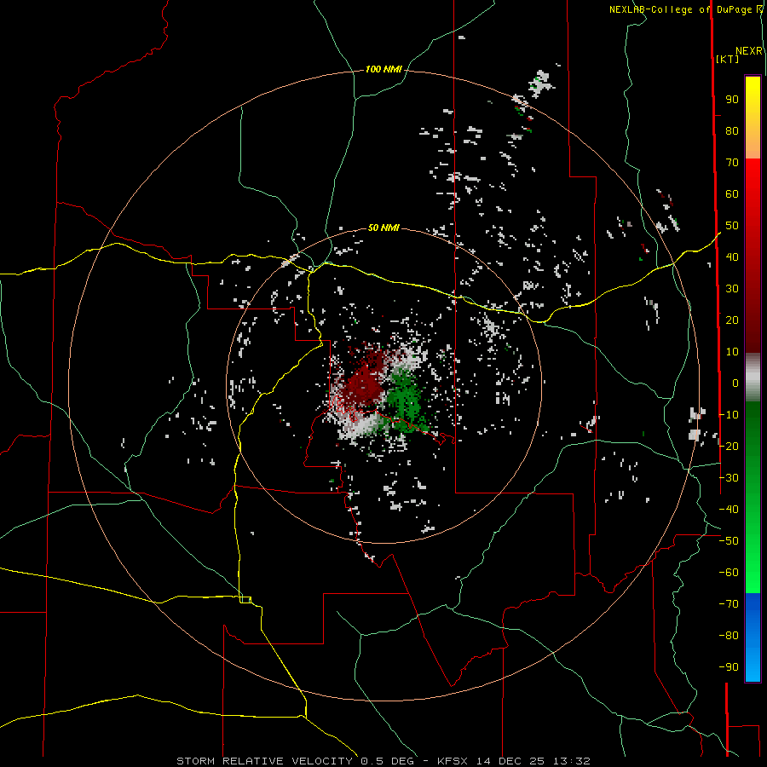Click the 30 value on velocity scale
Screen dimensions: 767x767
(732, 289)
